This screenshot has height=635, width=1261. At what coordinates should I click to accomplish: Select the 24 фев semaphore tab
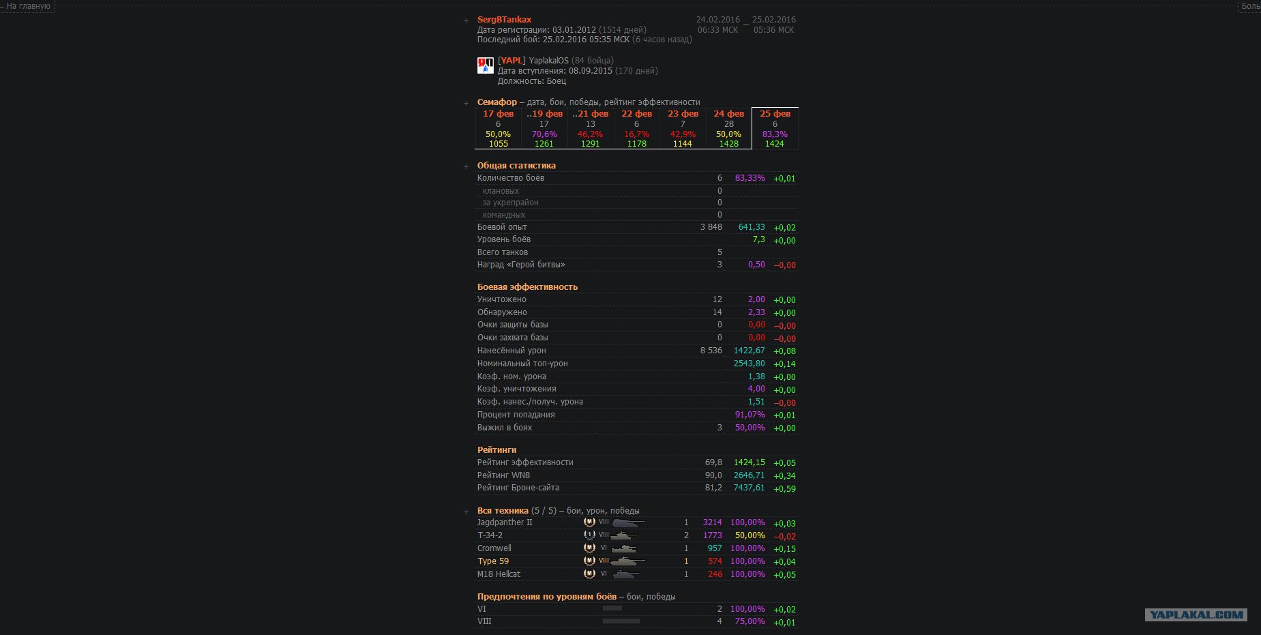click(729, 128)
